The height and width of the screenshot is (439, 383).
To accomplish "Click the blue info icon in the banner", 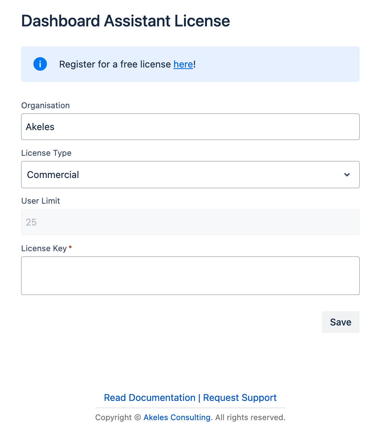I will click(40, 64).
